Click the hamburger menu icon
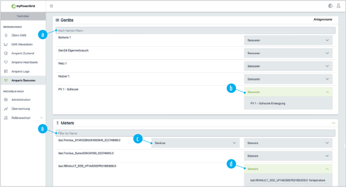The image size is (346, 187). click(51, 6)
